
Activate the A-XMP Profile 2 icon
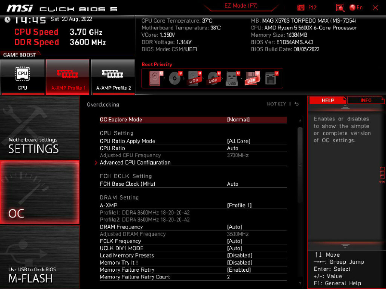(113, 75)
